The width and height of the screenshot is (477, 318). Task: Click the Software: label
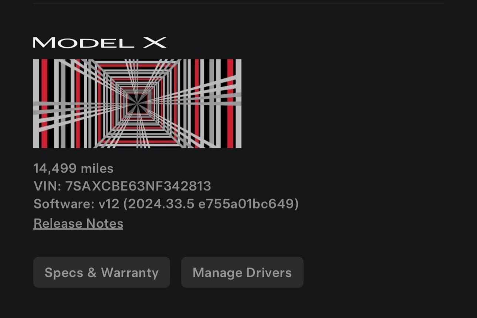tap(64, 204)
